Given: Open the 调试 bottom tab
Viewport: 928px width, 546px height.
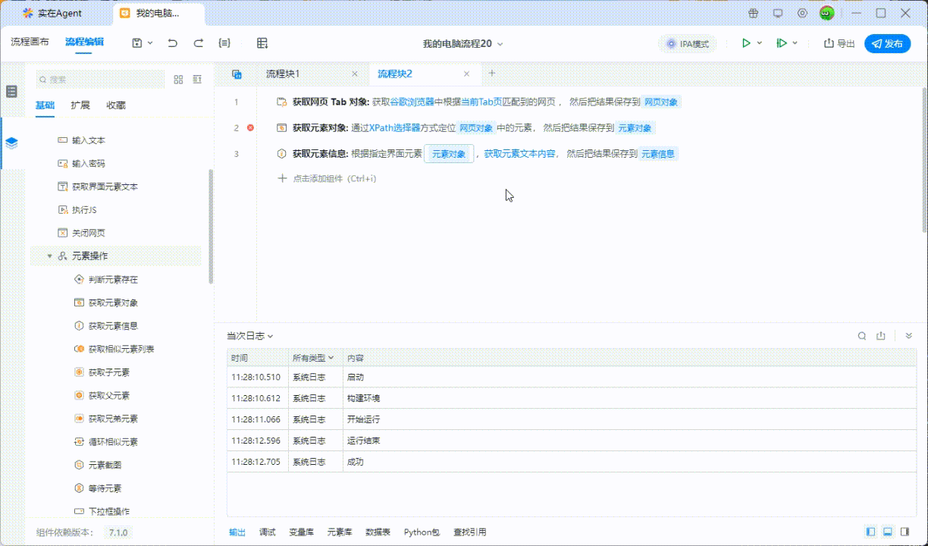Looking at the screenshot, I should coord(267,532).
